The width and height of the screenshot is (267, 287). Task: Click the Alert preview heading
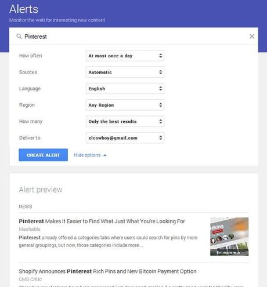tap(41, 190)
